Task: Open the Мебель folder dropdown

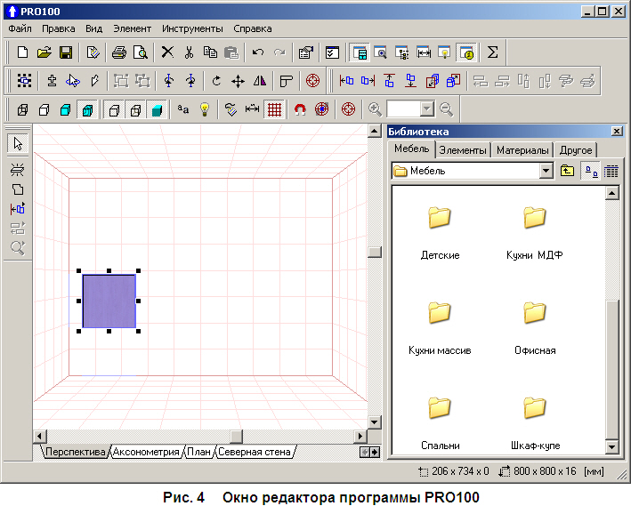Action: point(546,171)
